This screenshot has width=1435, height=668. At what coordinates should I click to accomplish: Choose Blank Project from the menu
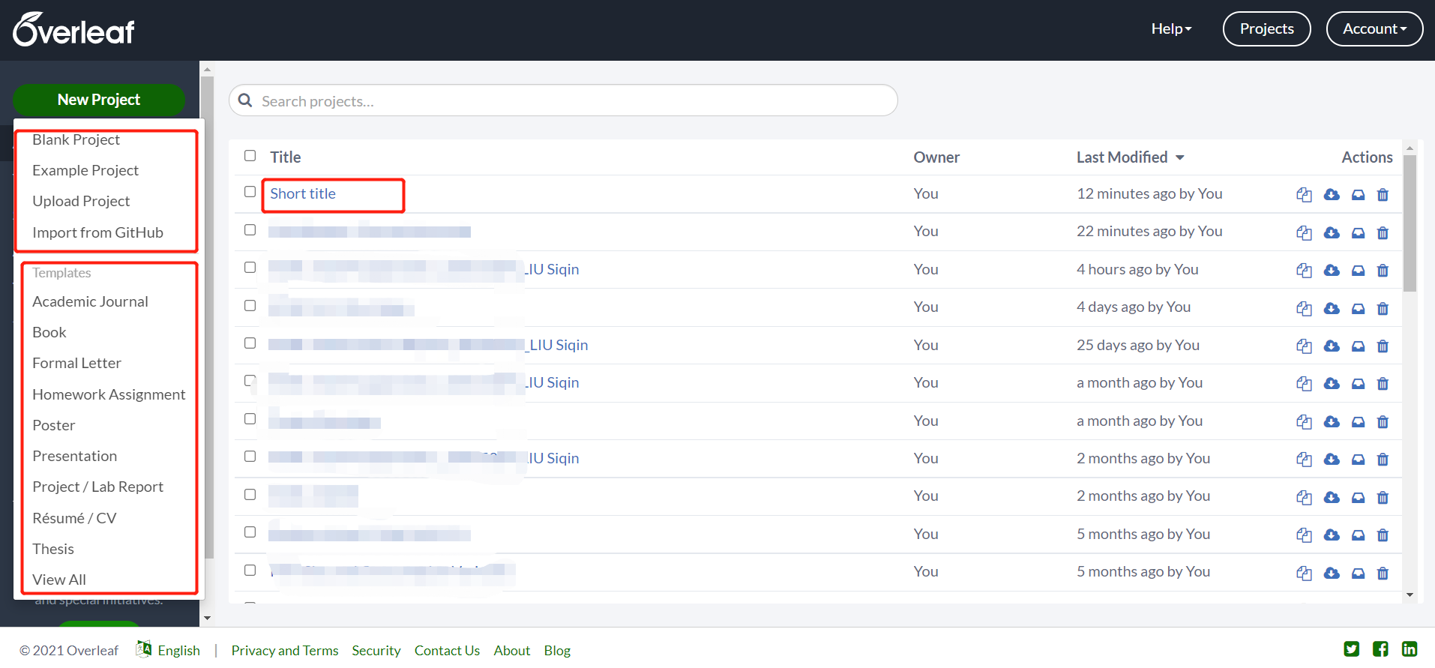tap(76, 140)
